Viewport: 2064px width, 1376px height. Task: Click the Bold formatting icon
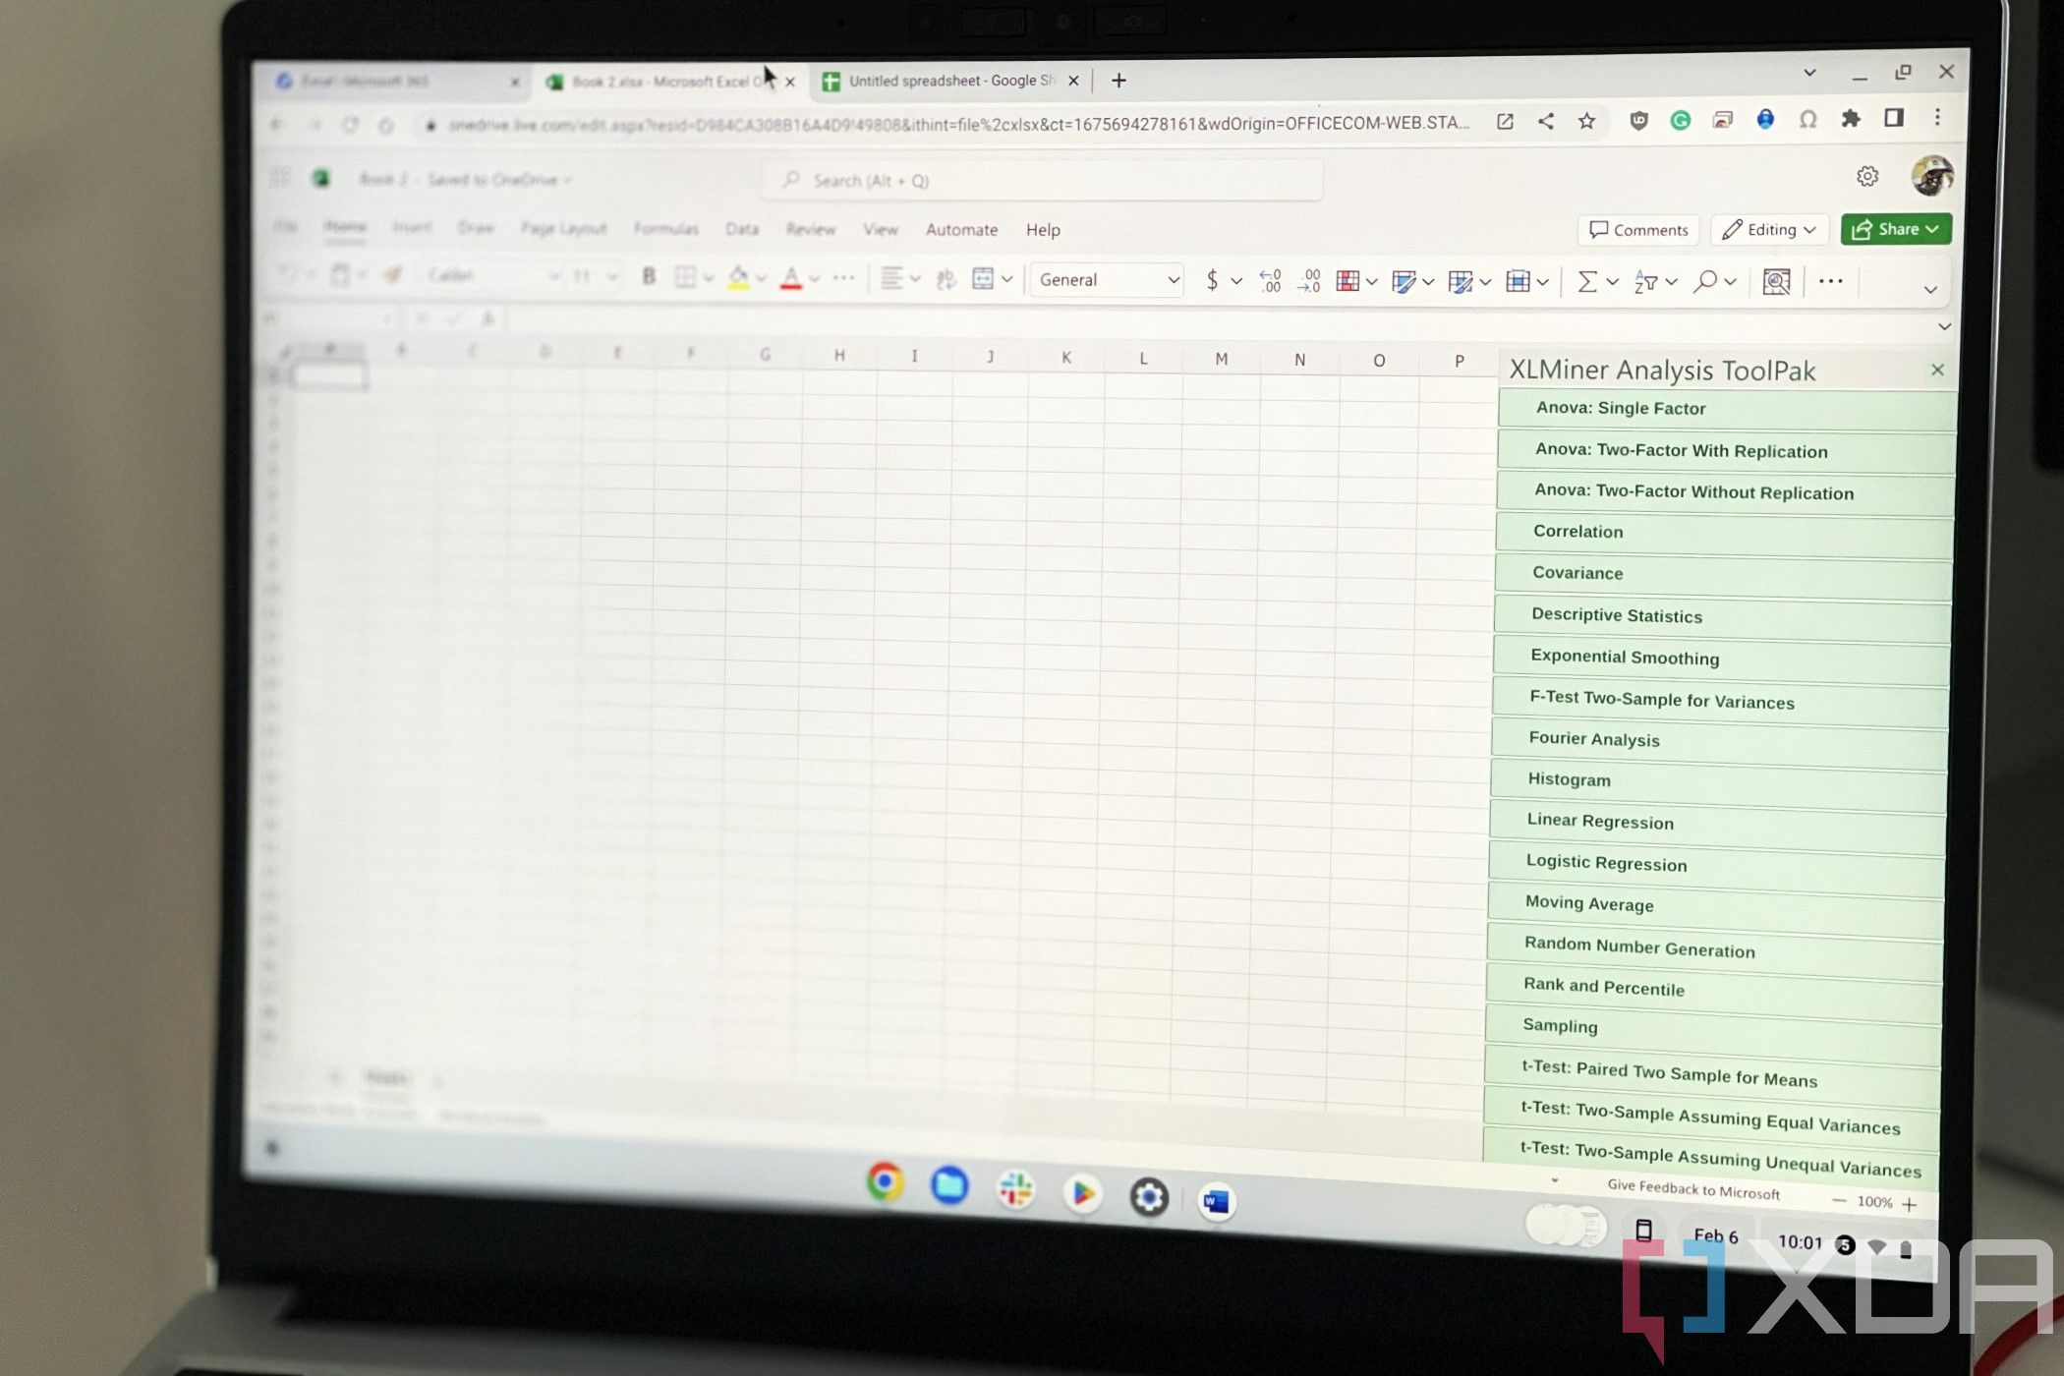[x=647, y=276]
